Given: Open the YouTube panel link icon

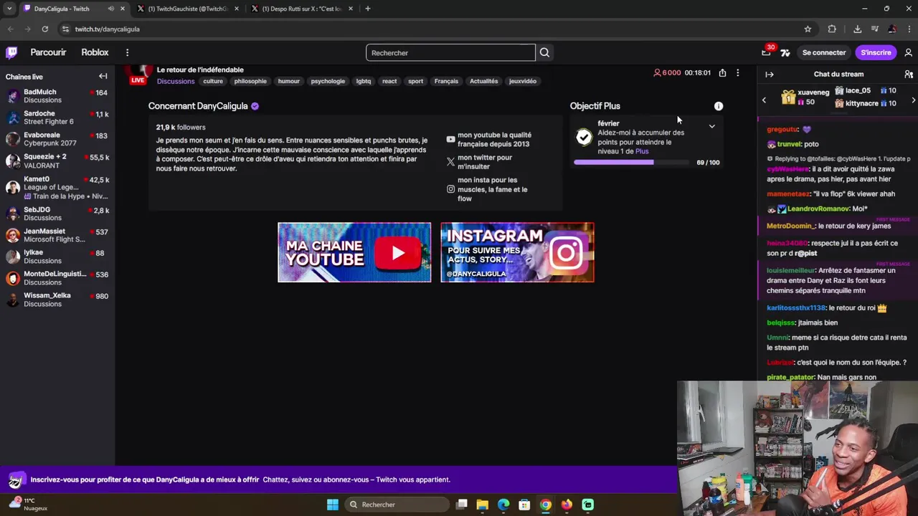Looking at the screenshot, I should tap(450, 139).
